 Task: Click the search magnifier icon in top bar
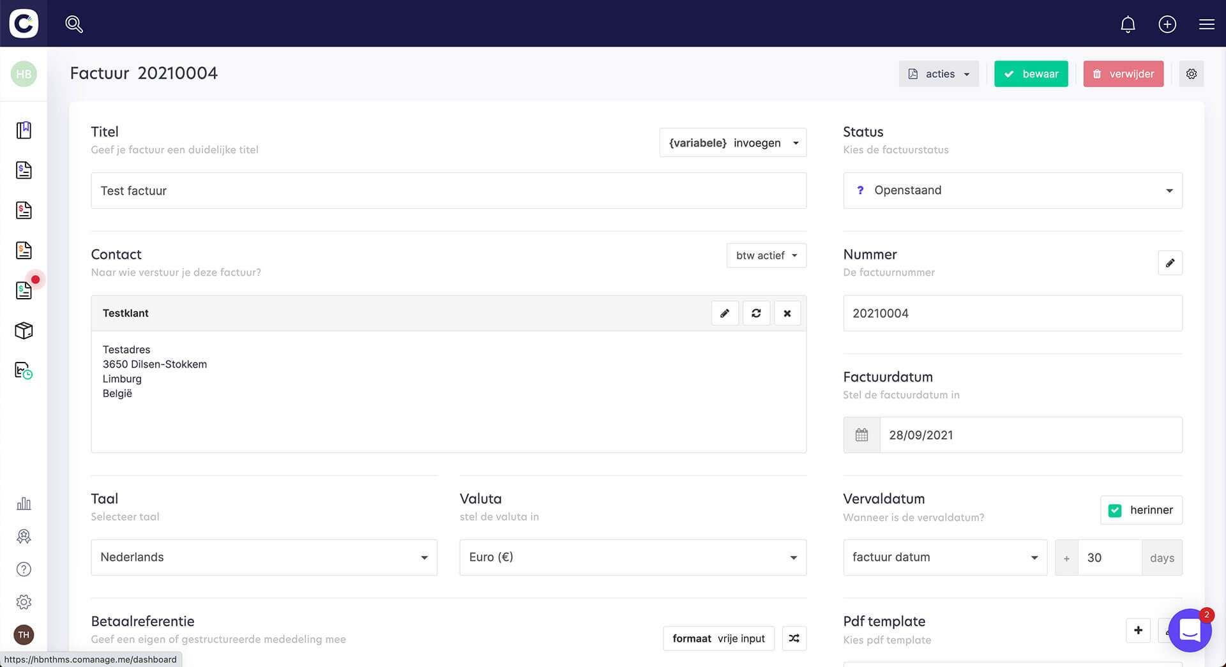pyautogui.click(x=74, y=24)
